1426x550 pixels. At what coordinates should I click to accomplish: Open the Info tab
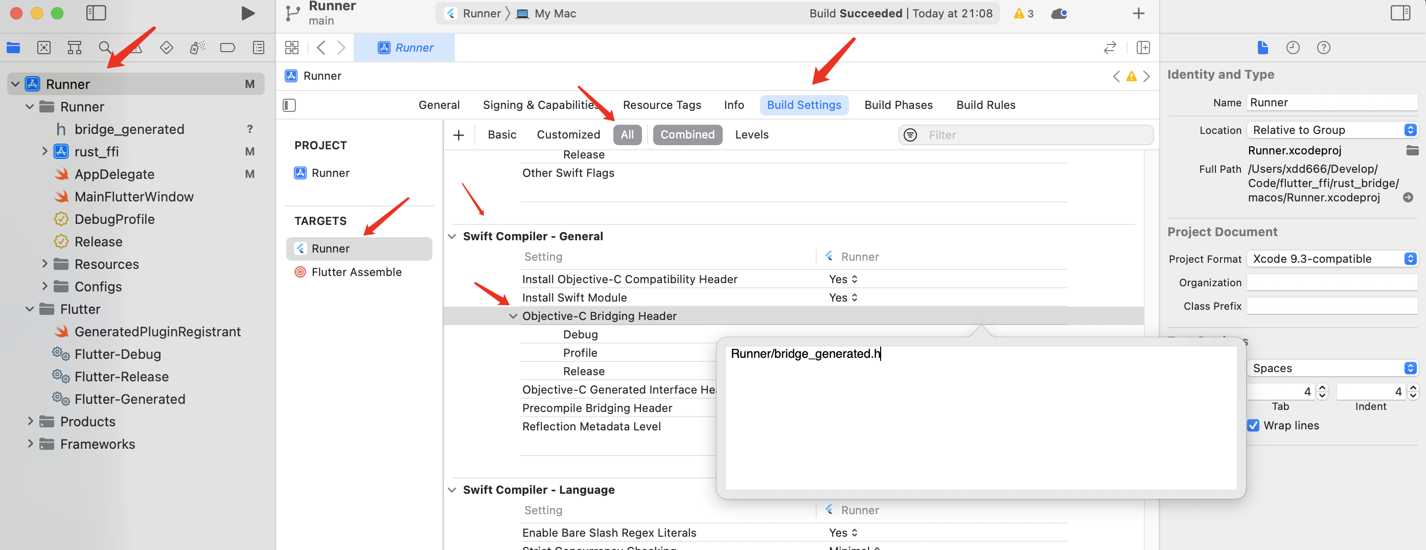click(x=733, y=105)
